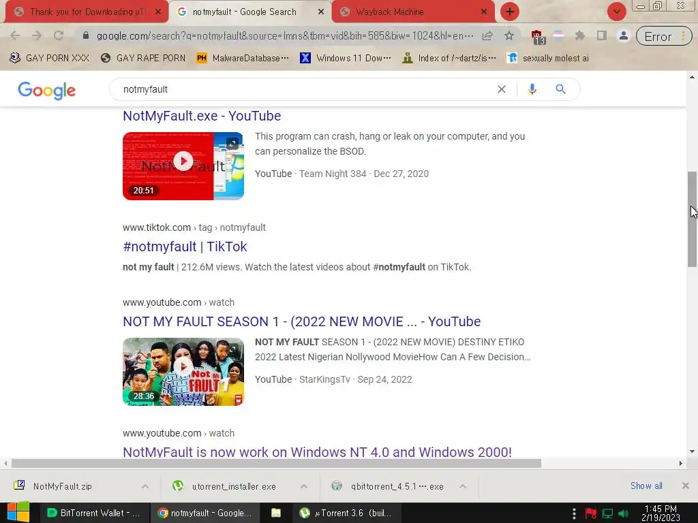The width and height of the screenshot is (698, 523).
Task: Open the Windows 11 Dow... bookmark
Action: (346, 58)
